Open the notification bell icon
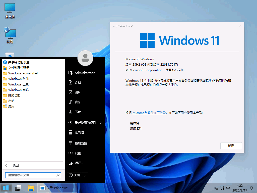Image resolution: width=257 pixels, height=193 pixels. 251,188
